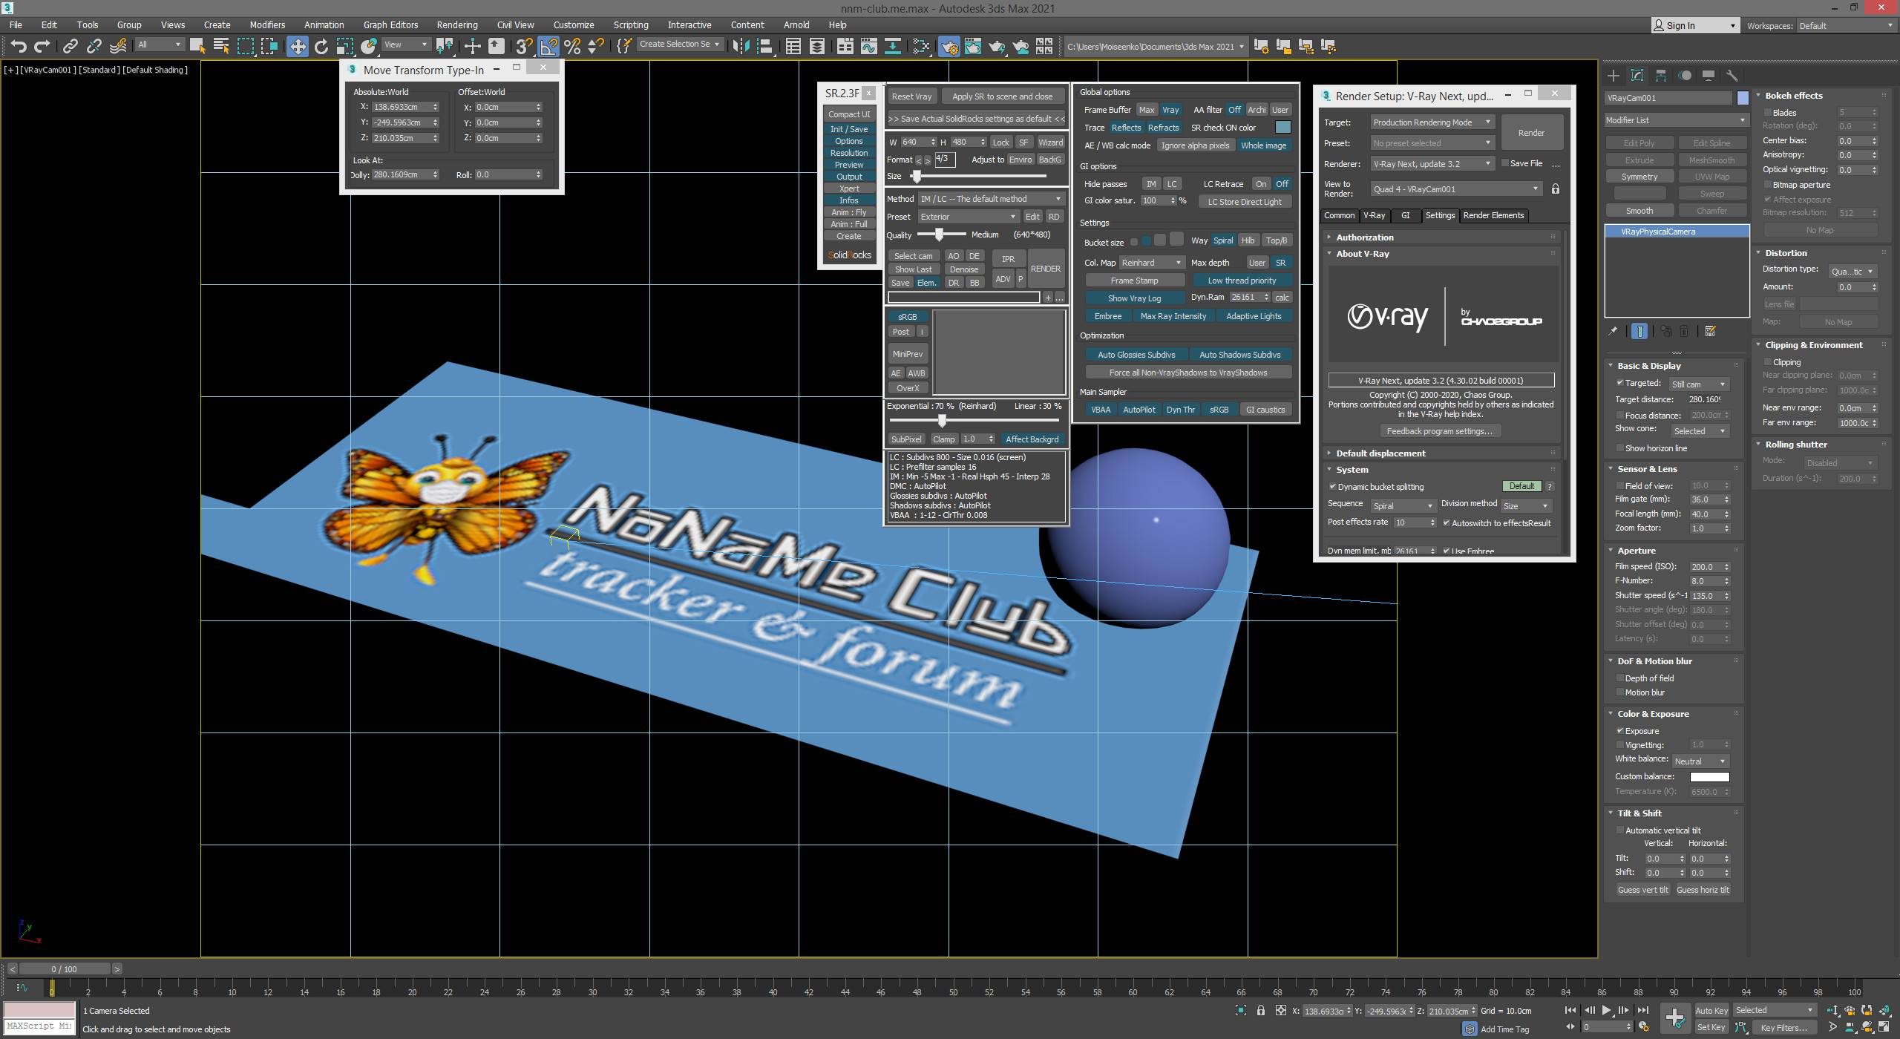
Task: Click the Key Filters button
Action: click(x=1783, y=1027)
